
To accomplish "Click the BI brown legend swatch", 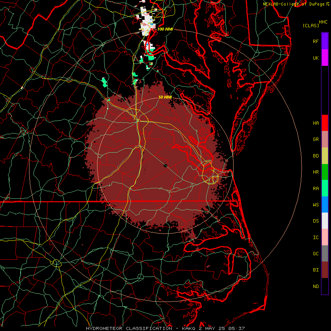I will point(325,270).
